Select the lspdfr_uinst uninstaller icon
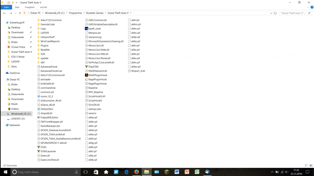The image size is (314, 176). pos(87,28)
